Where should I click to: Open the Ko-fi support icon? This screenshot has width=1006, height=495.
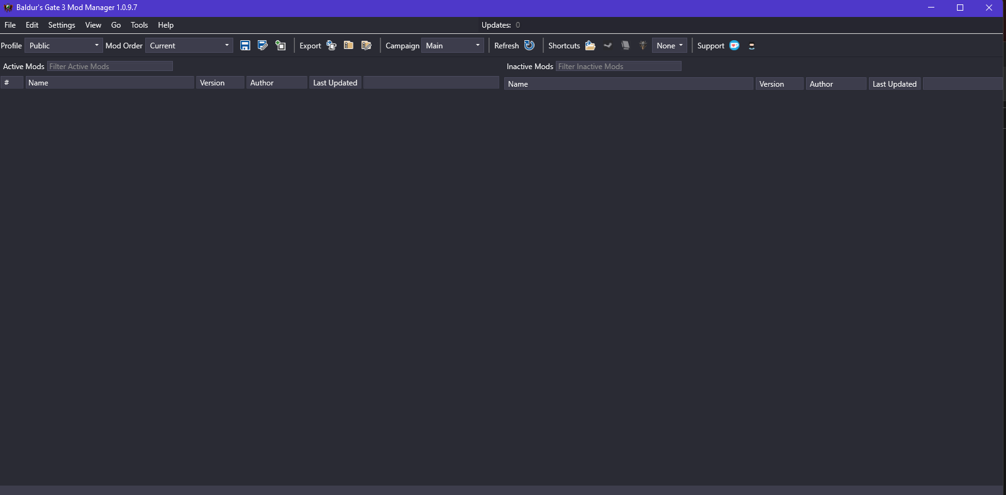(734, 45)
